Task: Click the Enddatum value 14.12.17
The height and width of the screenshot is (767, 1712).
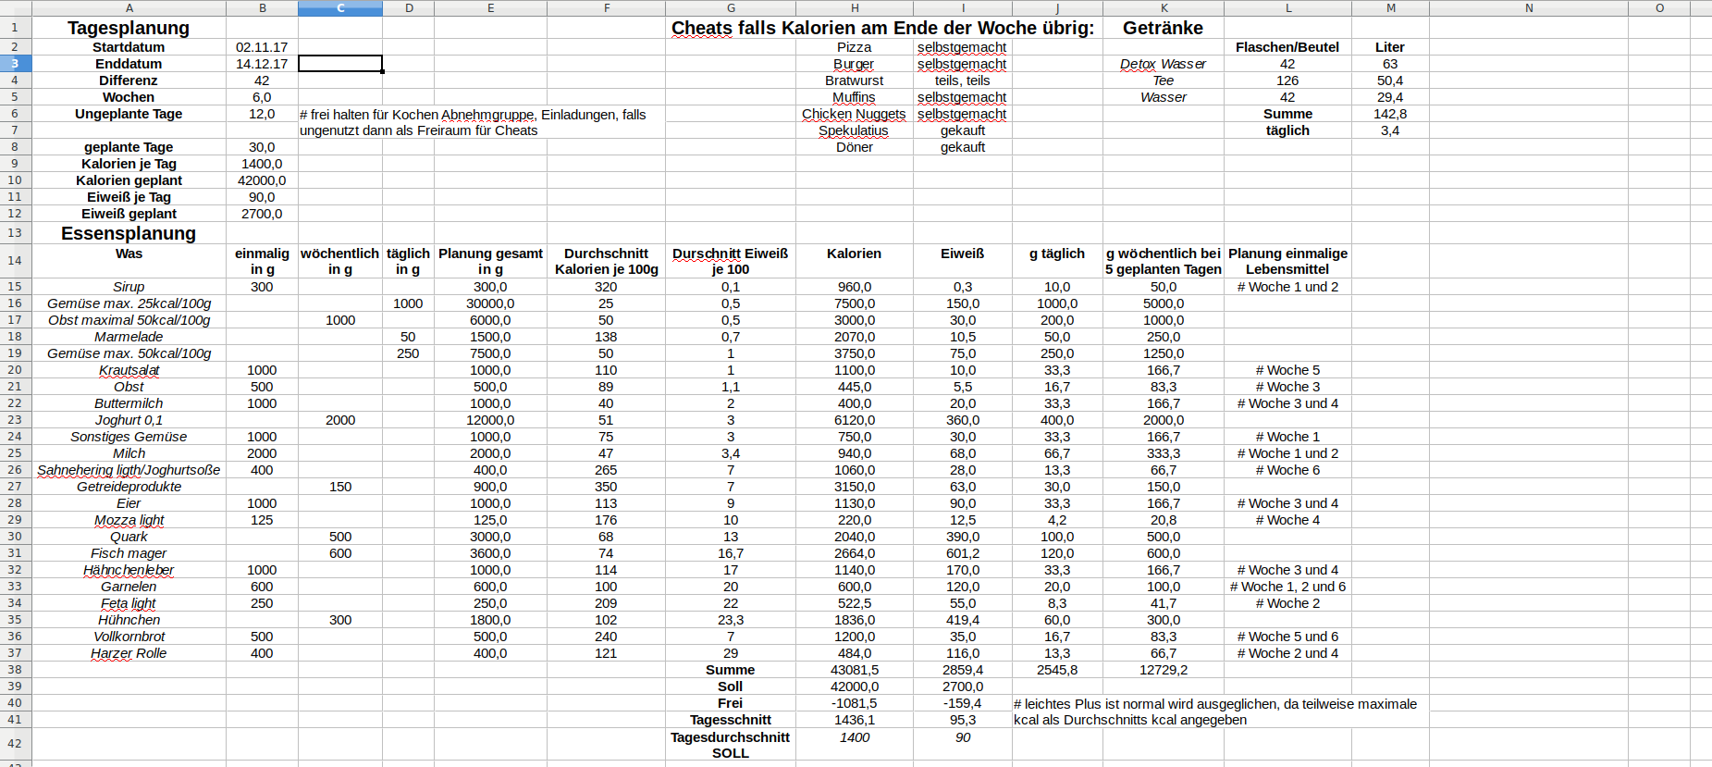Action: (262, 64)
